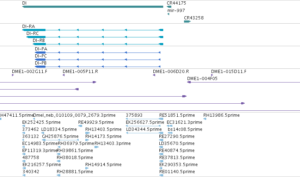The image size is (300, 177).
Task: Click EST GH25876.5prime label
Action: (x=60, y=136)
